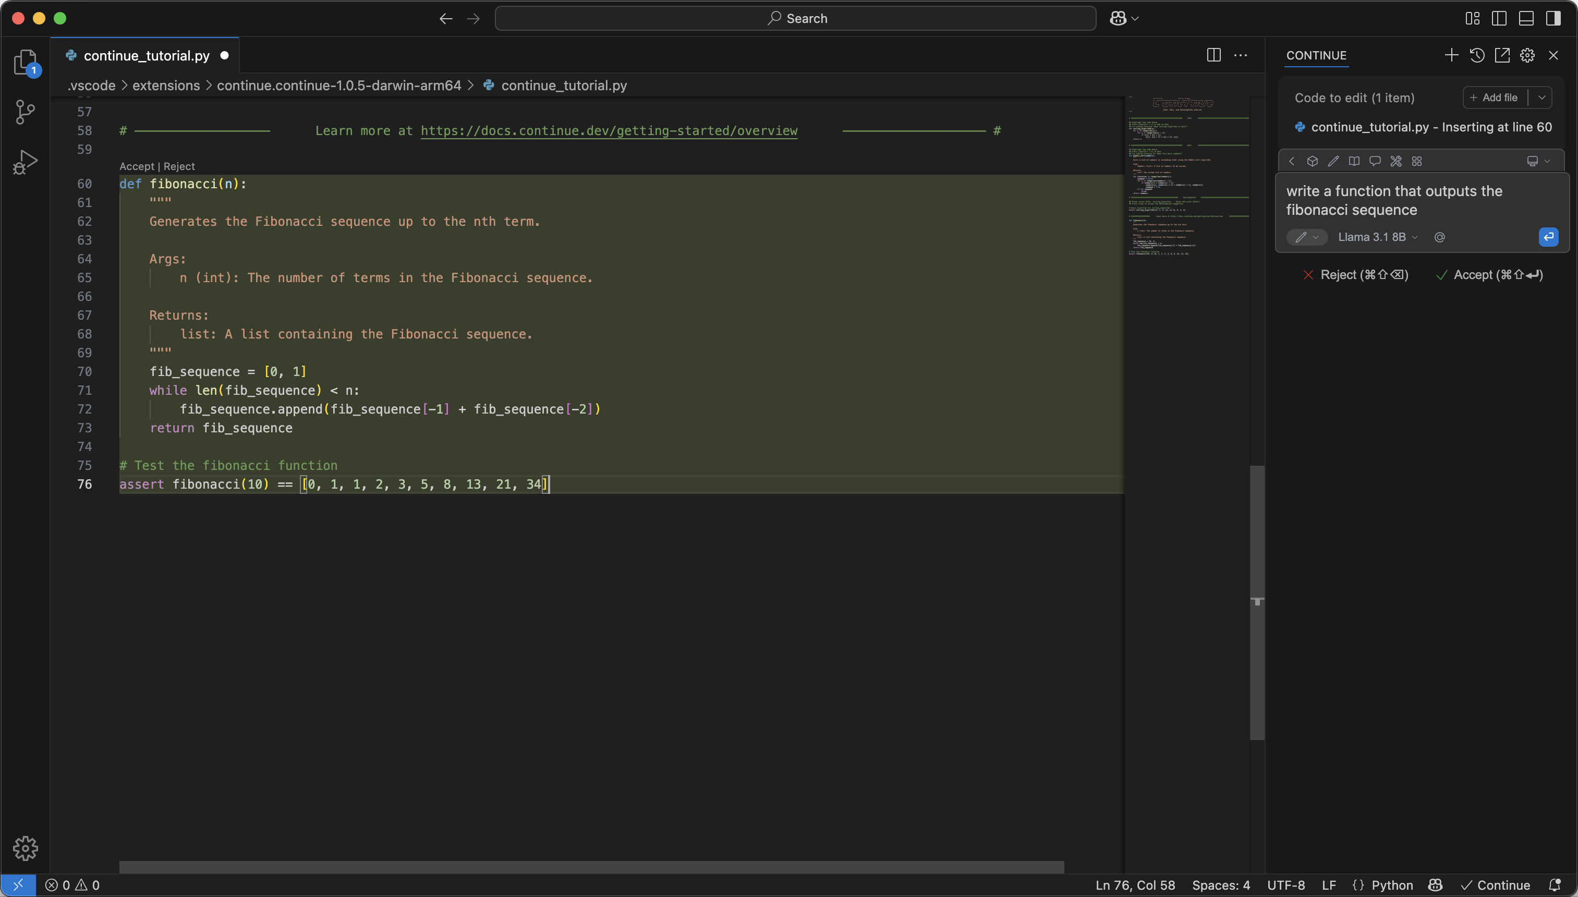Image resolution: width=1578 pixels, height=897 pixels.
Task: Open the Manage gear in activity bar
Action: (x=25, y=848)
